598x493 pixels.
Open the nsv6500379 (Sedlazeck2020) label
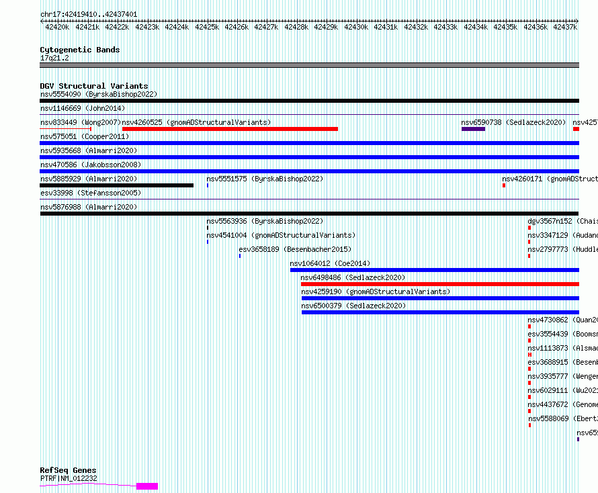[353, 306]
